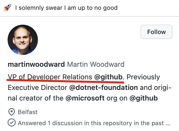
Task: Click the word "Previously" in the bio
Action: pyautogui.click(x=143, y=77)
